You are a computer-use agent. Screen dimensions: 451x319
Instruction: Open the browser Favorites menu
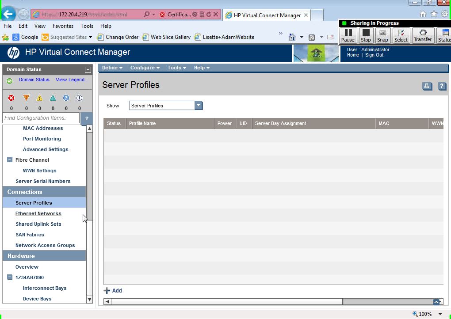click(63, 26)
